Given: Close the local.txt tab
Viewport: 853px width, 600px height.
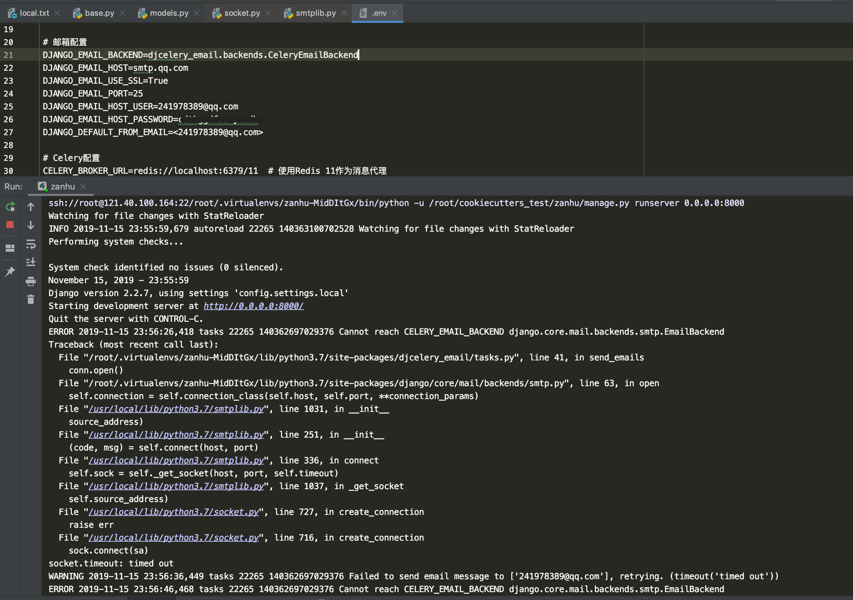Looking at the screenshot, I should [57, 13].
